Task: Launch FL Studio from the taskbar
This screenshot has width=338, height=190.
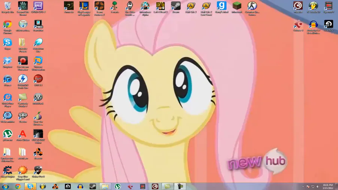Action: coord(43,186)
